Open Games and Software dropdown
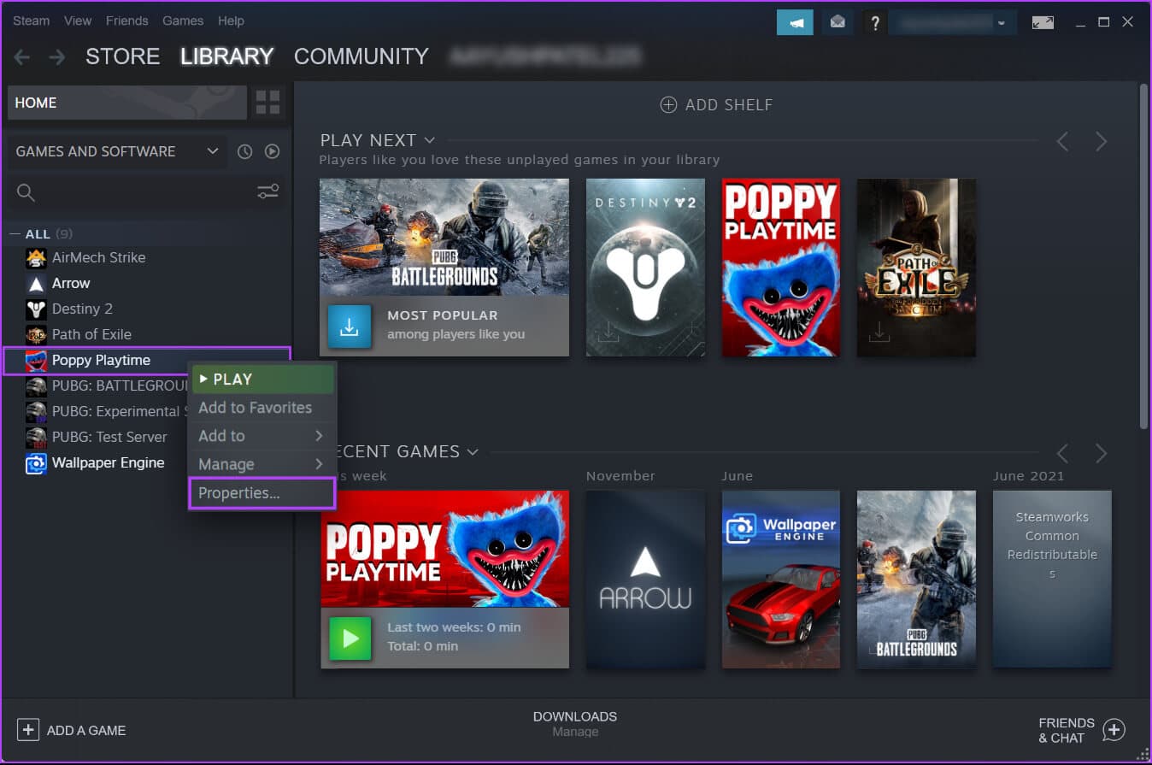Image resolution: width=1152 pixels, height=765 pixels. point(117,151)
